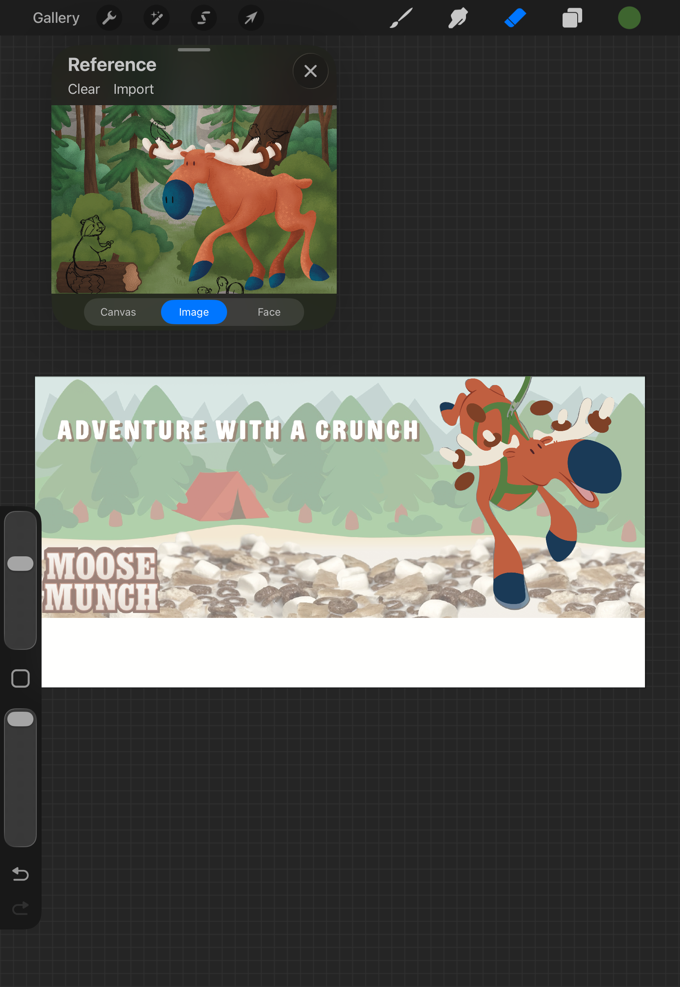Import a new reference image

[x=133, y=89]
